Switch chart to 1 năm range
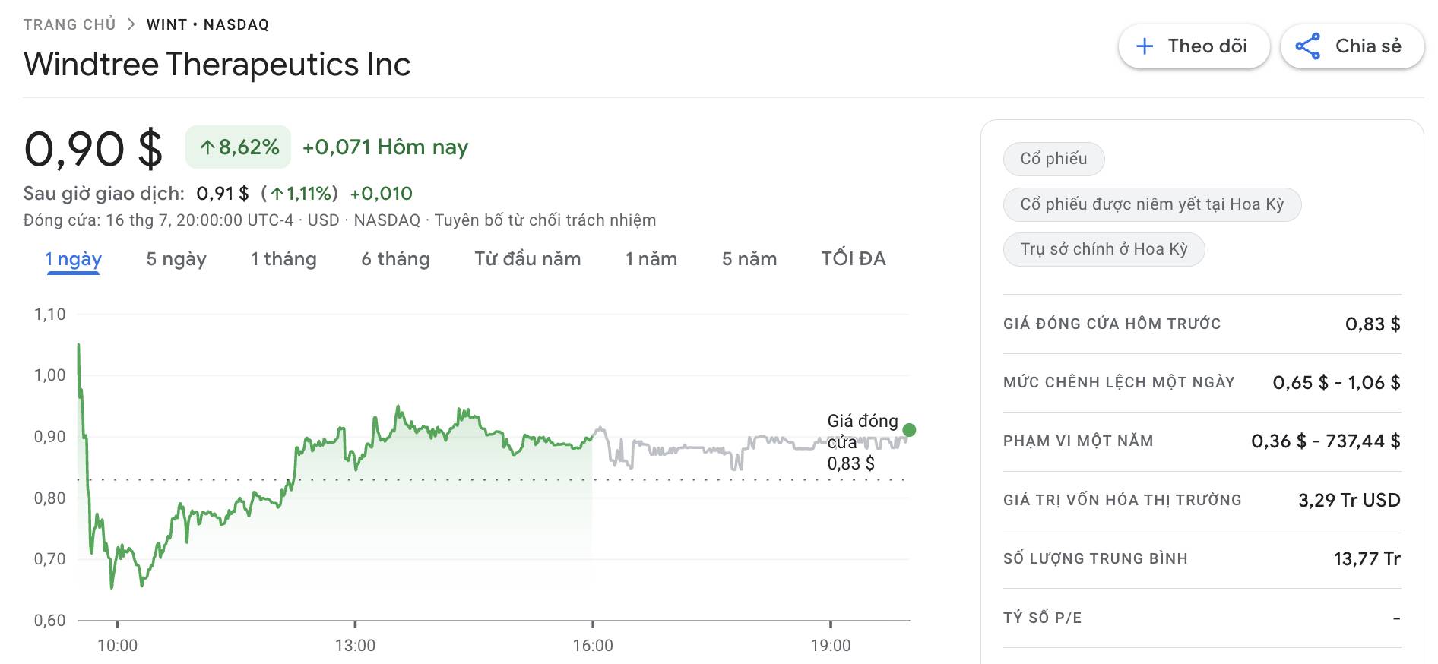 pyautogui.click(x=651, y=259)
